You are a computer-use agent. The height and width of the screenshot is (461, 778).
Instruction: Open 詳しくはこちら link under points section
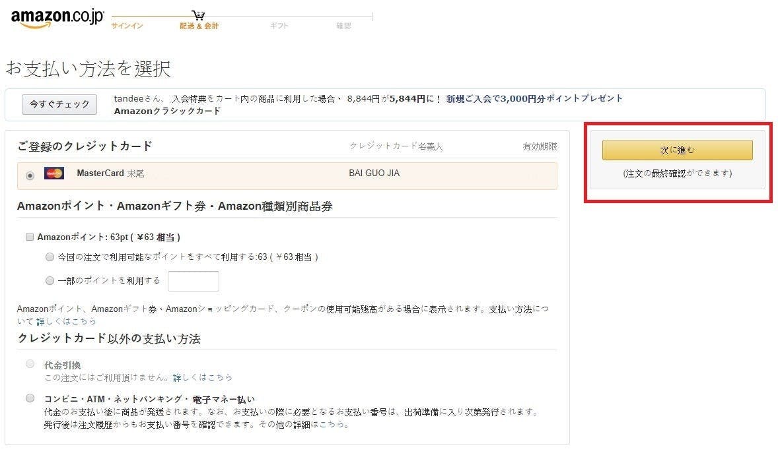tap(67, 321)
